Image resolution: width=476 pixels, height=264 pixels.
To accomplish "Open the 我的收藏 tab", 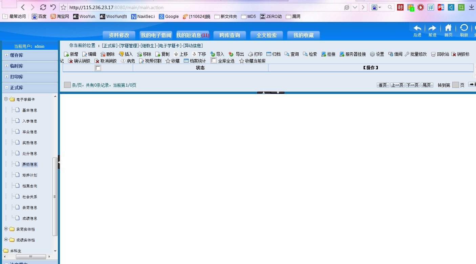I will 304,35.
